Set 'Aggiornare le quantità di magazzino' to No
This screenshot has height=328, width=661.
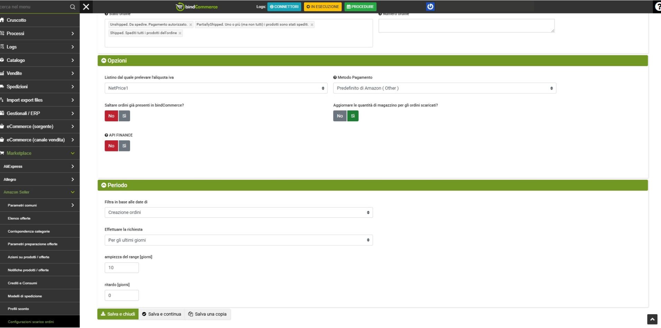(x=340, y=116)
